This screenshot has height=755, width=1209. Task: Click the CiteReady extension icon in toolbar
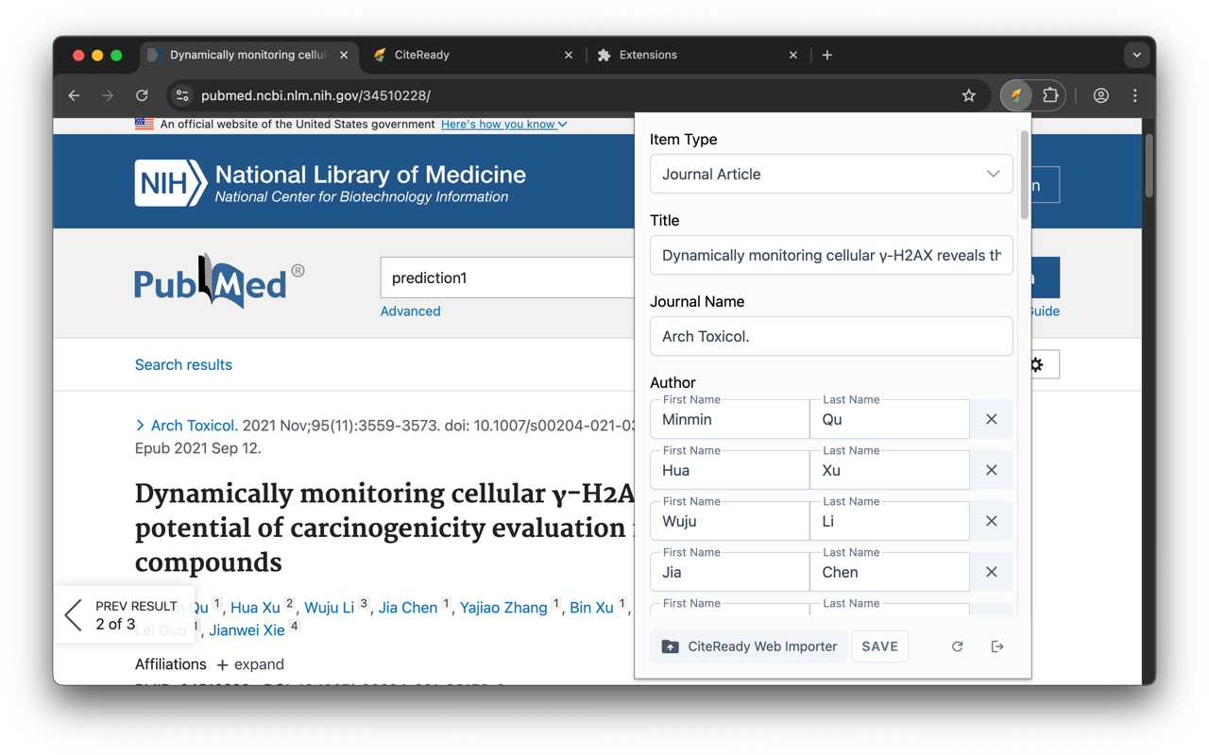click(1016, 95)
